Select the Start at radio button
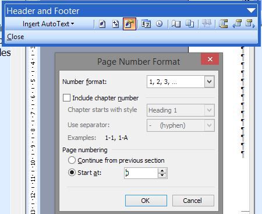Viewport: 262px width, 214px height. 72,173
